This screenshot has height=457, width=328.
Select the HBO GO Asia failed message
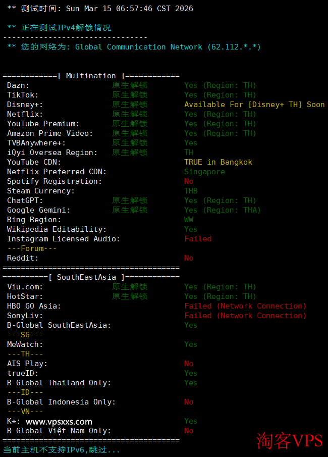pos(245,306)
